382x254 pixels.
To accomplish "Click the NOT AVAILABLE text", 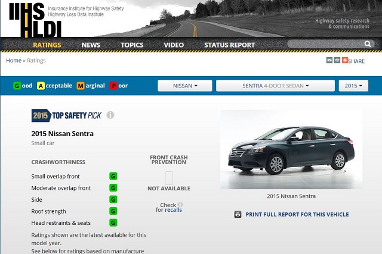I will point(169,189).
